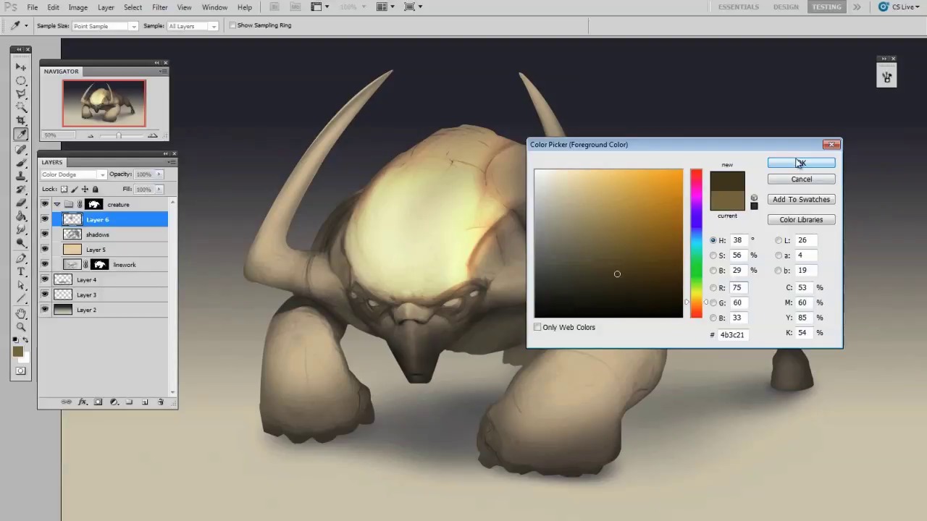Select the Eyedropper tool in toolbox
Screen dimensions: 927x521
[x=21, y=135]
